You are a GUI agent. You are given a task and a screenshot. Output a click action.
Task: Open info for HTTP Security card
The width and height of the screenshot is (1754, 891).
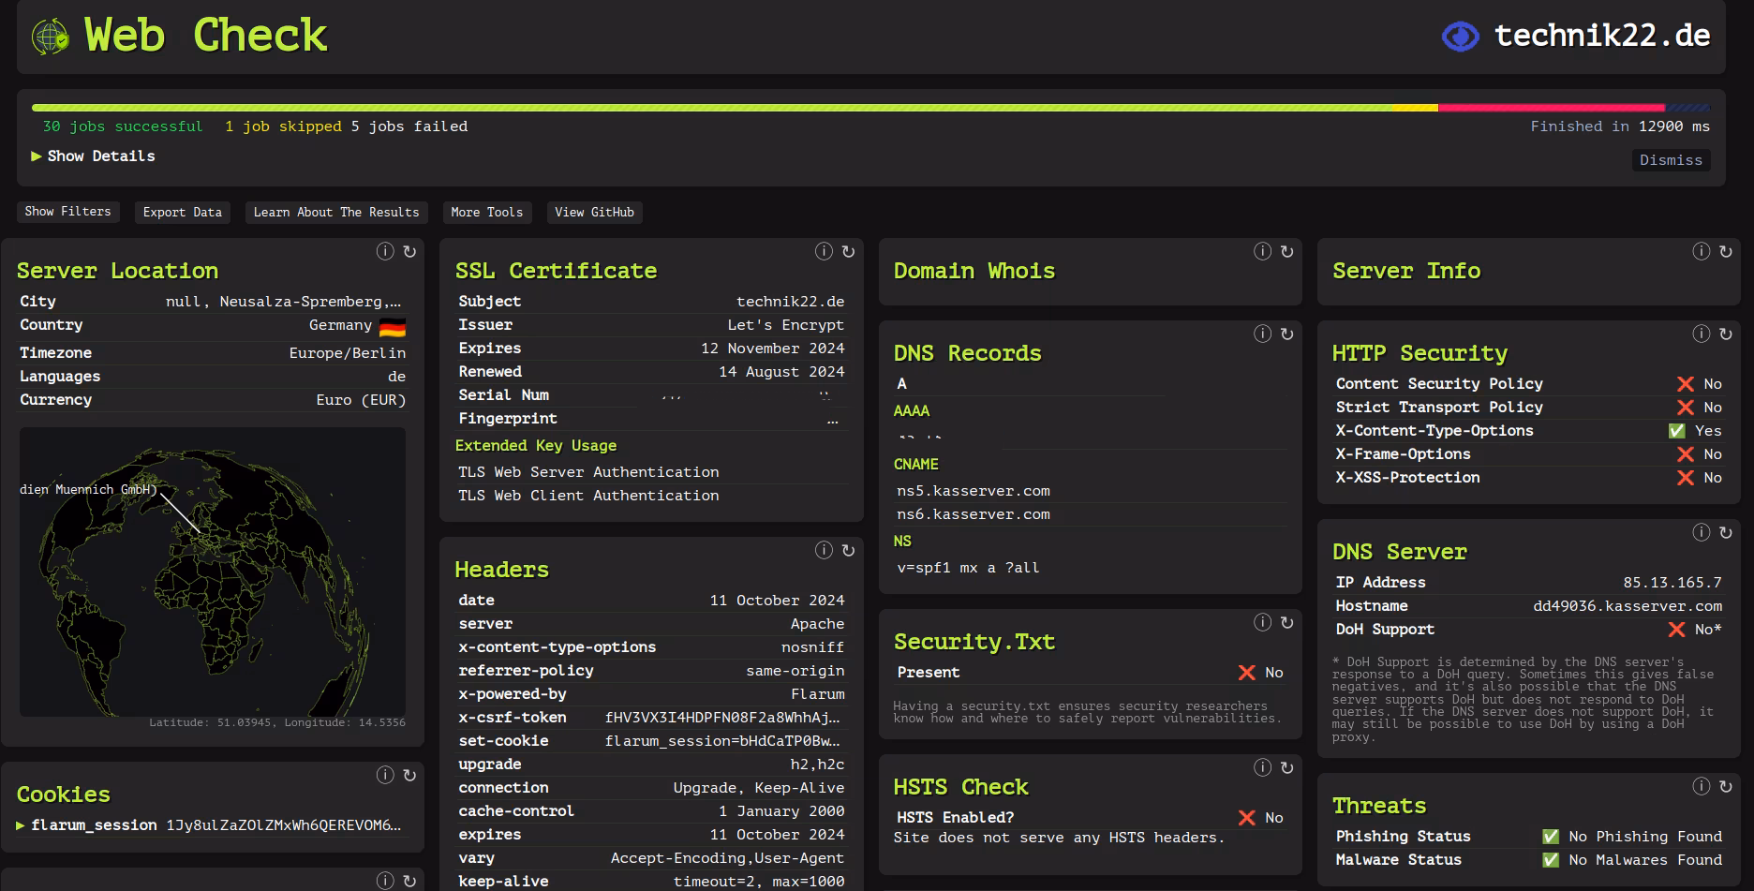[x=1701, y=334]
